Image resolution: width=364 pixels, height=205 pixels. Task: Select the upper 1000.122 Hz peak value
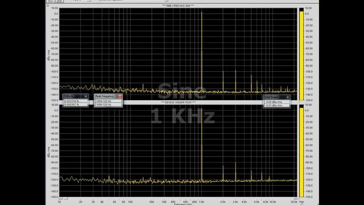(108, 101)
